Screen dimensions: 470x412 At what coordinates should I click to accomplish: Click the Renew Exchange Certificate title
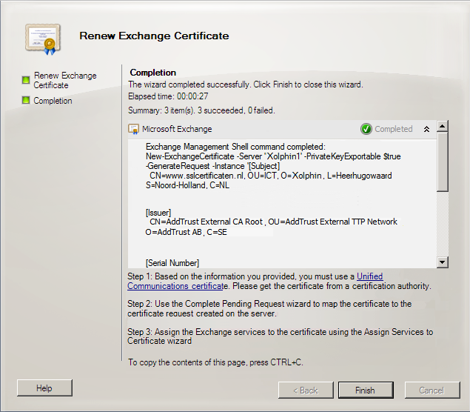tap(154, 36)
